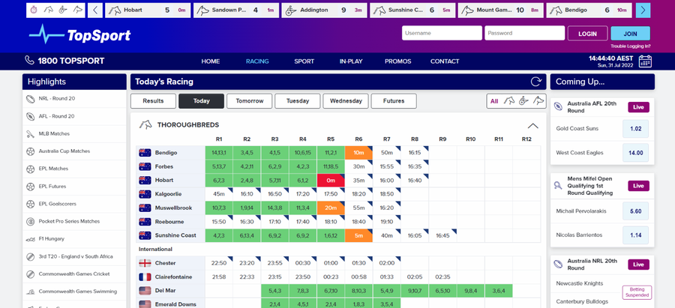Open the Mount Gambier race 10 ticker card
Image resolution: width=675 pixels, height=308 pixels.
pyautogui.click(x=501, y=10)
